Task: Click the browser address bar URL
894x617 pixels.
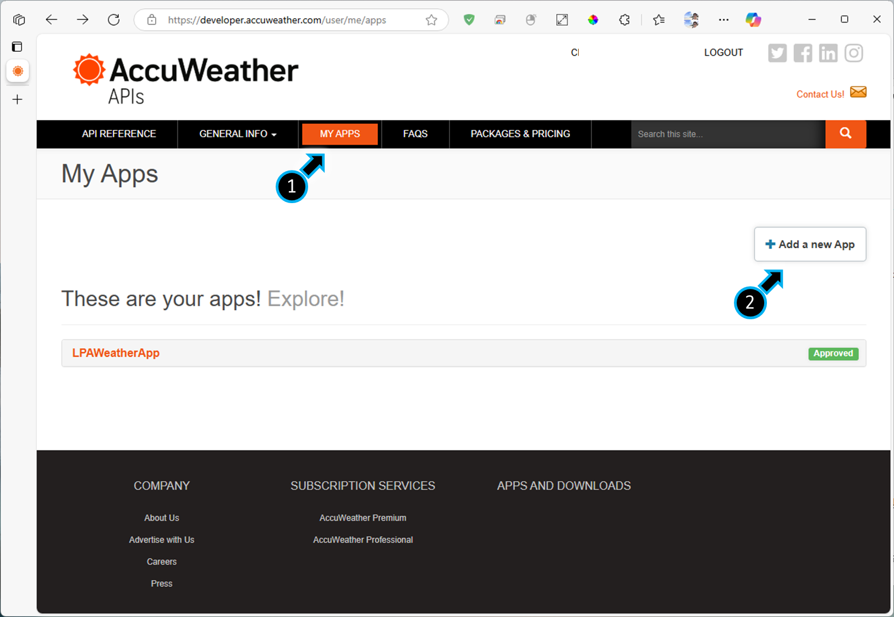Action: tap(277, 20)
